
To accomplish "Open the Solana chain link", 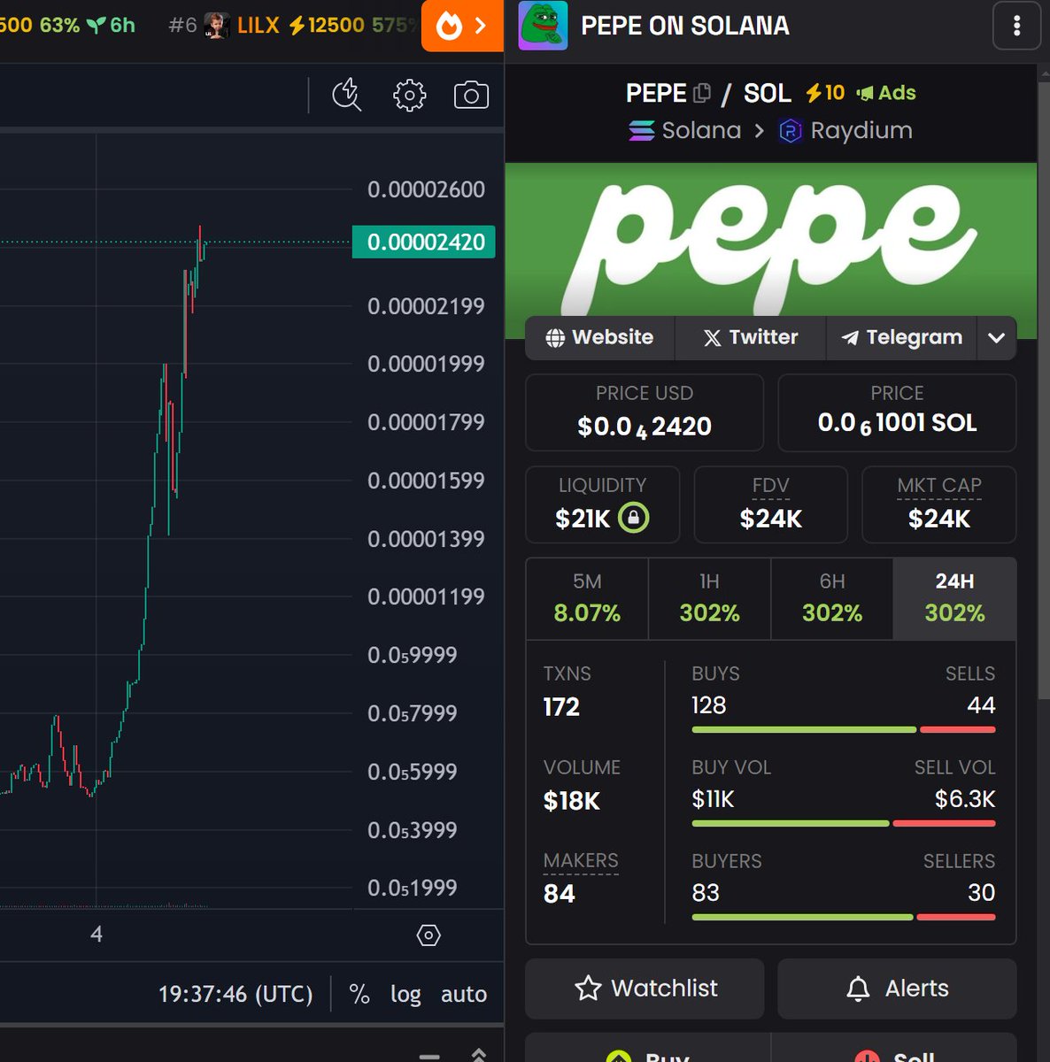I will coord(684,131).
